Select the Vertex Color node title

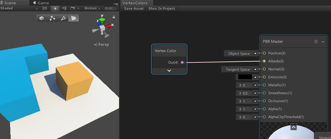point(165,51)
